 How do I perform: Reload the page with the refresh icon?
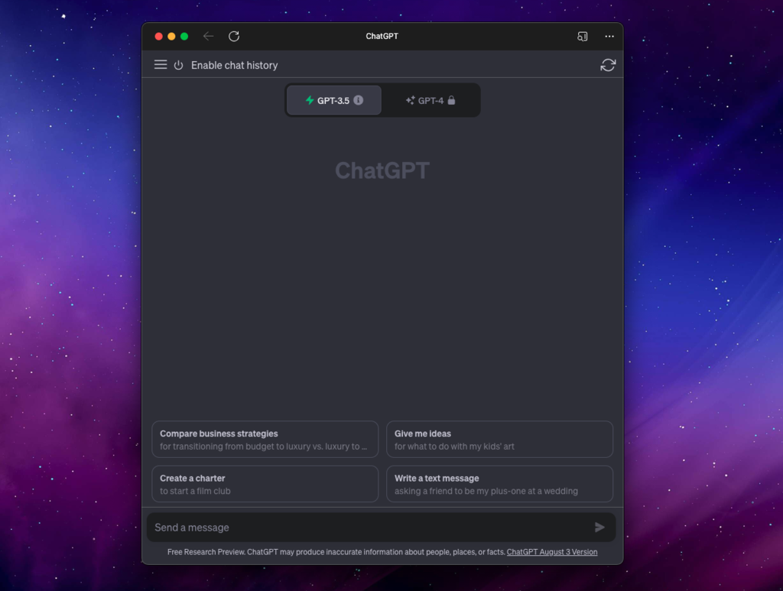pyautogui.click(x=234, y=36)
